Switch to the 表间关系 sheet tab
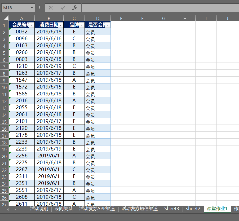Screen dimensions: 239x221 coord(64,209)
